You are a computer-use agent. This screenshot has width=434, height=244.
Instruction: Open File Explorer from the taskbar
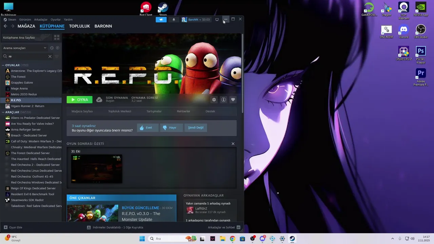222,239
